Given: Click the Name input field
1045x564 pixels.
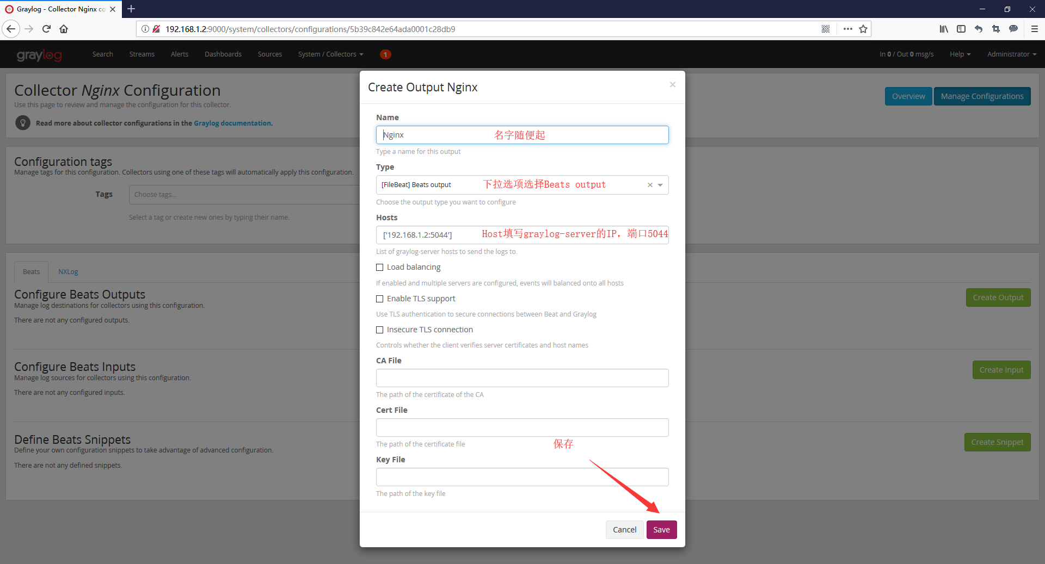Looking at the screenshot, I should (x=522, y=135).
